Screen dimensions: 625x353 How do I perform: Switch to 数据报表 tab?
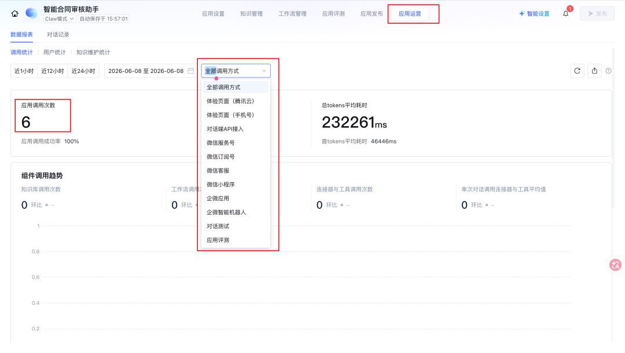21,35
